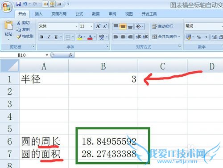223x168 pixels.
Task: Open clipboard group dialog launcher
Action: [x=33, y=46]
